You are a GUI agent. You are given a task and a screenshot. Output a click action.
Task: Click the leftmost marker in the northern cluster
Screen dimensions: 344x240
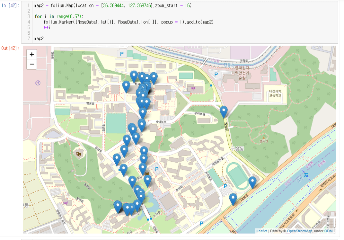[126, 86]
